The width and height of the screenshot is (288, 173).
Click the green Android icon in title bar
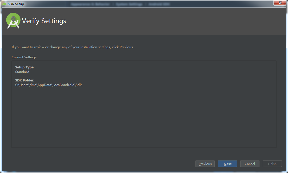[4, 4]
